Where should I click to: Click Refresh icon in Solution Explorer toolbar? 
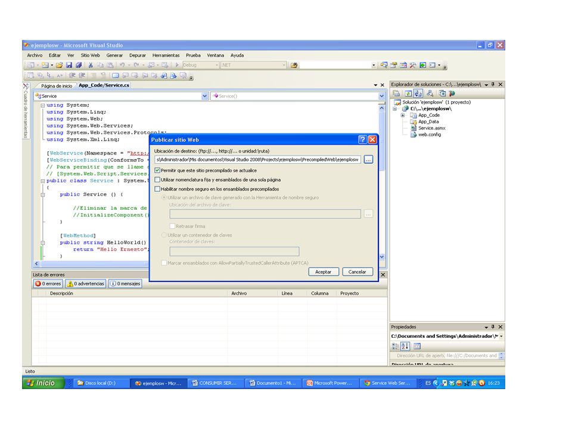point(408,94)
